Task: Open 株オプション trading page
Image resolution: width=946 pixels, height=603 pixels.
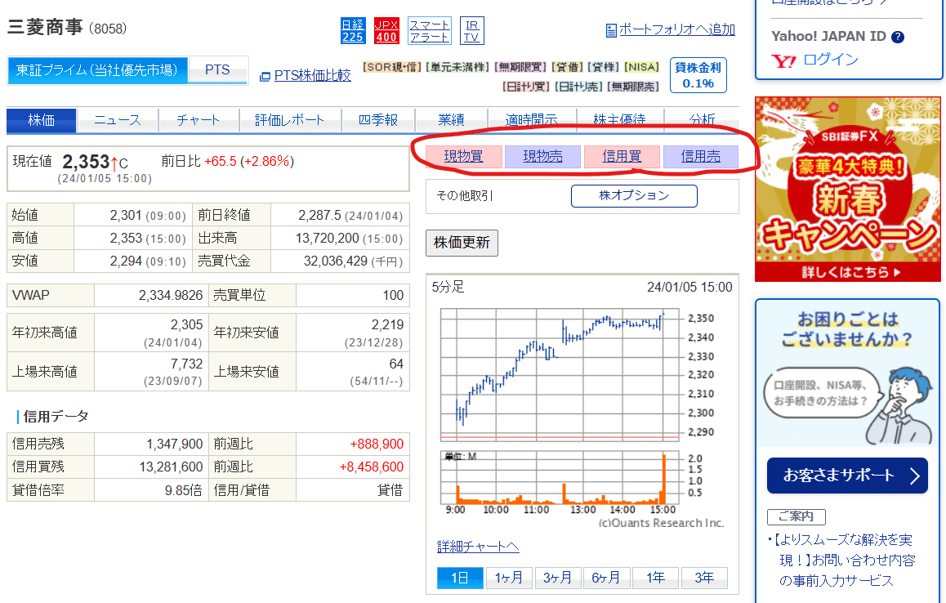Action: [634, 196]
